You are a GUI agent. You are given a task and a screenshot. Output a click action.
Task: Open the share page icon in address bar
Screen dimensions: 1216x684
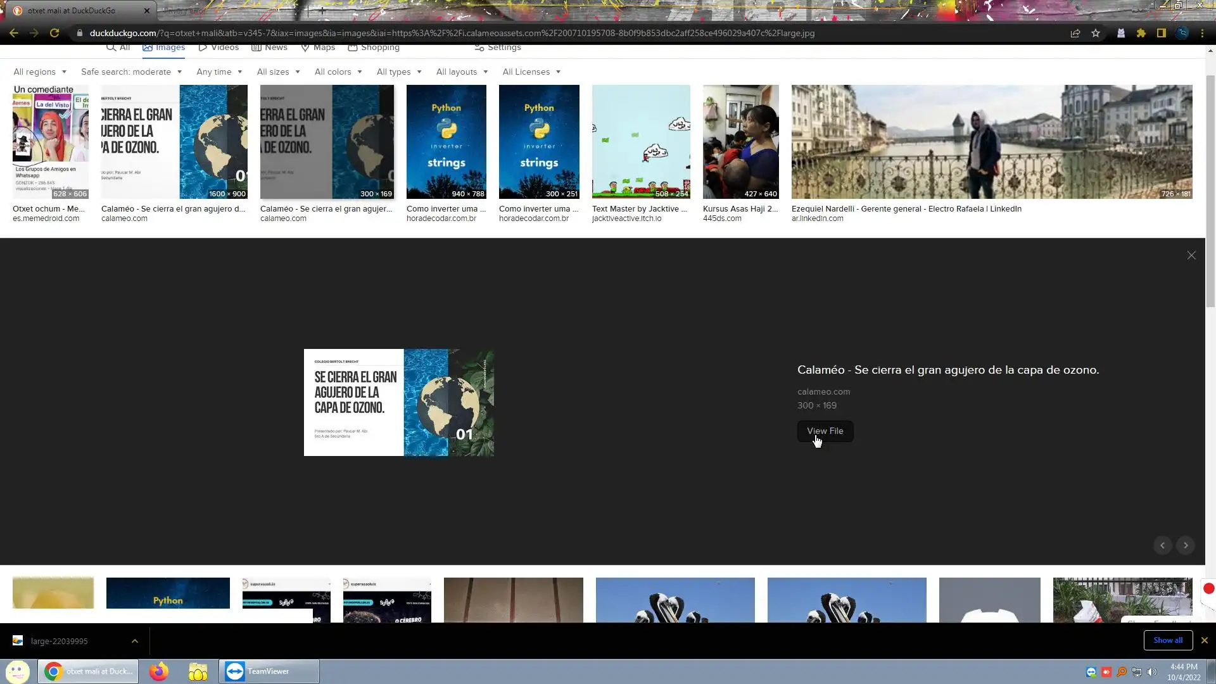point(1075,33)
